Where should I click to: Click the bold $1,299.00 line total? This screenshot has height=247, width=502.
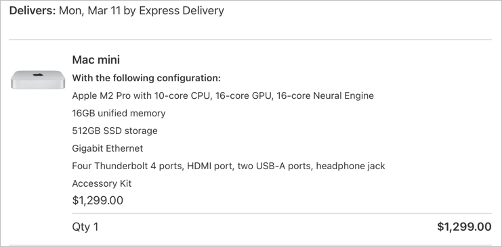pos(464,227)
